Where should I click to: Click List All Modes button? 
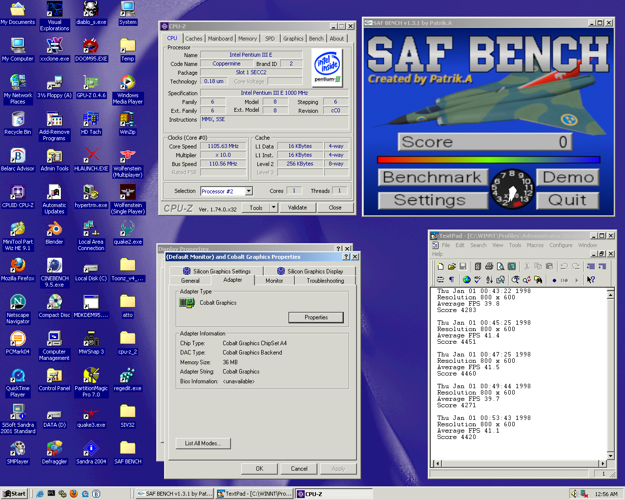203,443
